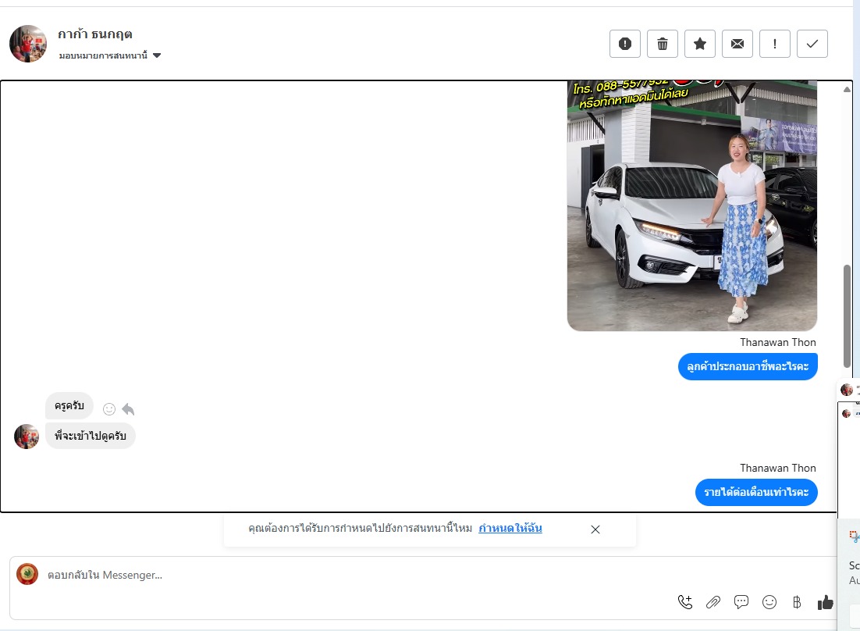This screenshot has width=860, height=631.
Task: Click chat scrollbar thumb
Action: pos(847,315)
